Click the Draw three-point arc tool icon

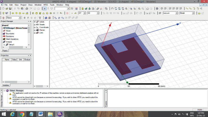pos(194,8)
